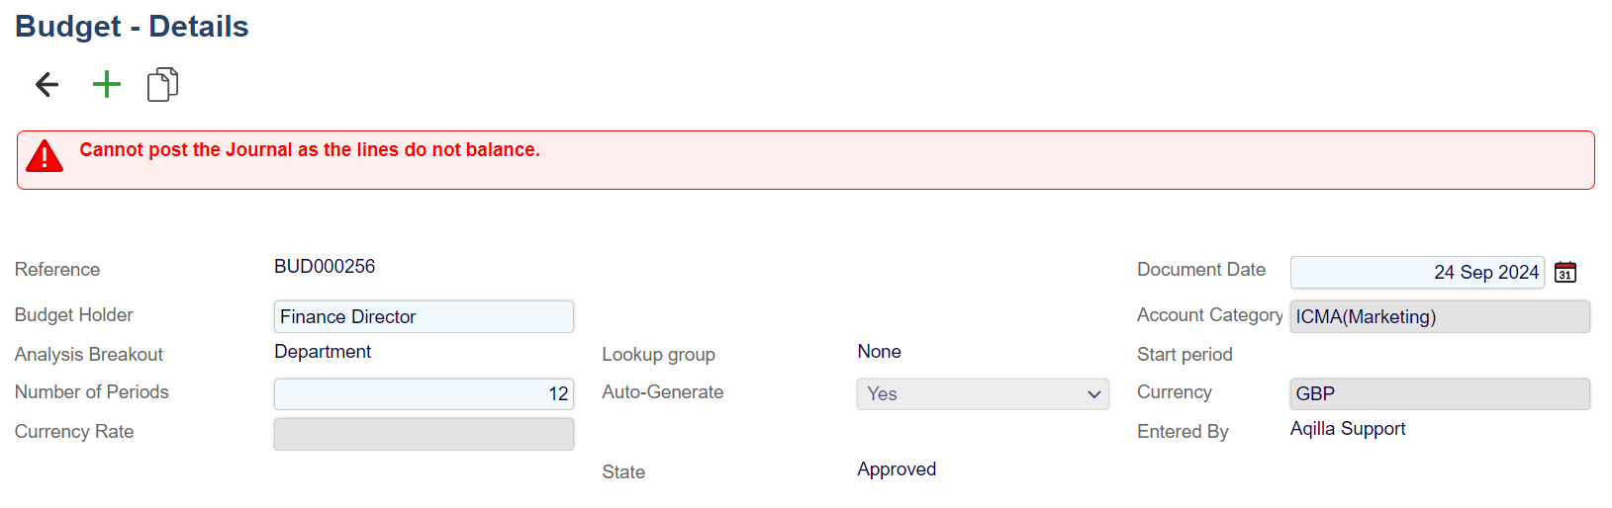Click the Number of Periods field
Viewport: 1612px width, 508px height.
tap(424, 394)
